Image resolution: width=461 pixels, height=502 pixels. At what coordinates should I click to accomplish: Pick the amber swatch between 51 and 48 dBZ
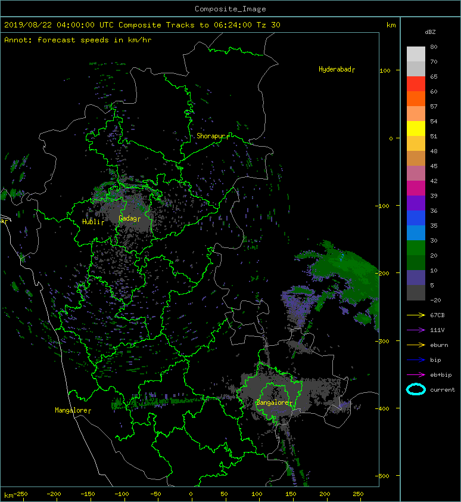pos(416,144)
